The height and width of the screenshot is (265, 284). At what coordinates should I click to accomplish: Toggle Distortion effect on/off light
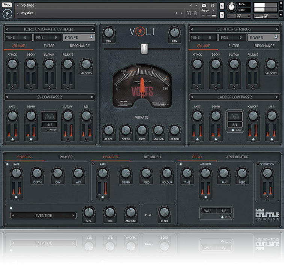258,164
